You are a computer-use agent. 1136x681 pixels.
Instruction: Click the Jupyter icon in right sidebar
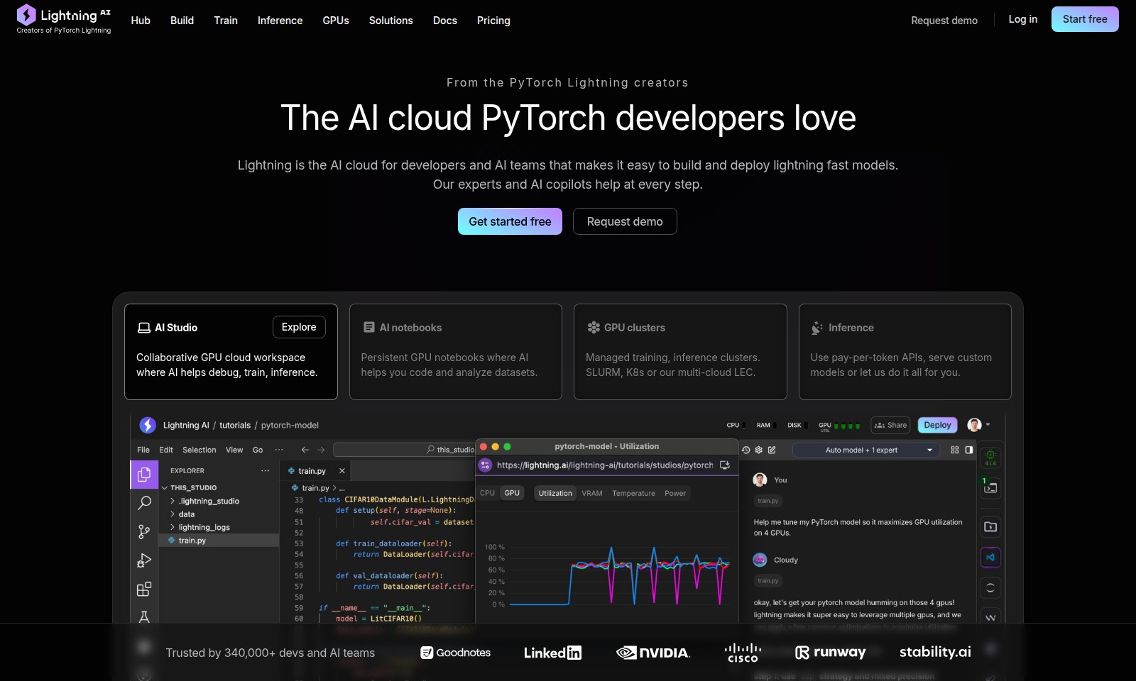pyautogui.click(x=990, y=588)
